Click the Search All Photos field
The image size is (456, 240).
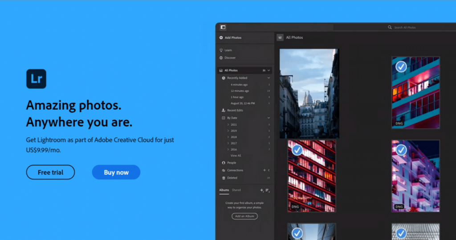(405, 28)
